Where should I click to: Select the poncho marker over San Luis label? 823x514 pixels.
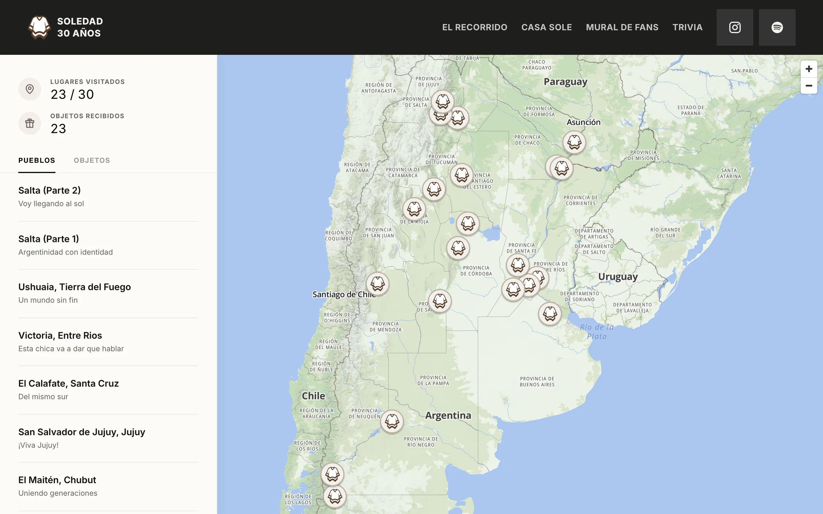pos(440,301)
